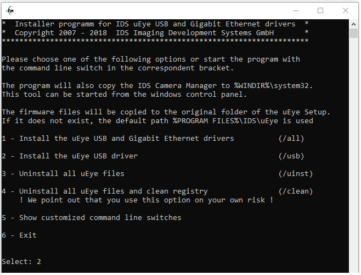The width and height of the screenshot is (361, 275).
Task: Click the vertical scrollbar thumb
Action: [x=355, y=35]
